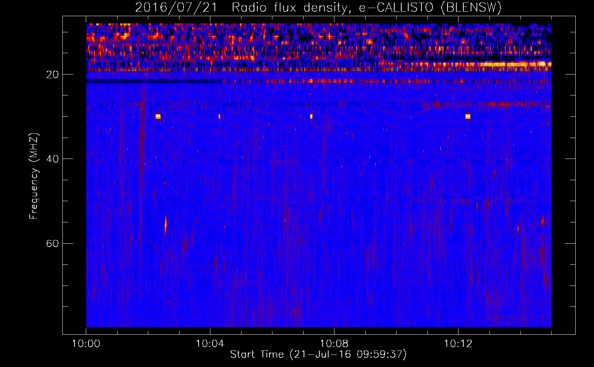Click the 60 frequency tick label

coord(52,243)
